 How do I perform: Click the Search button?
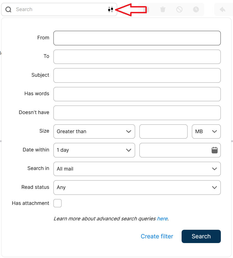click(201, 236)
